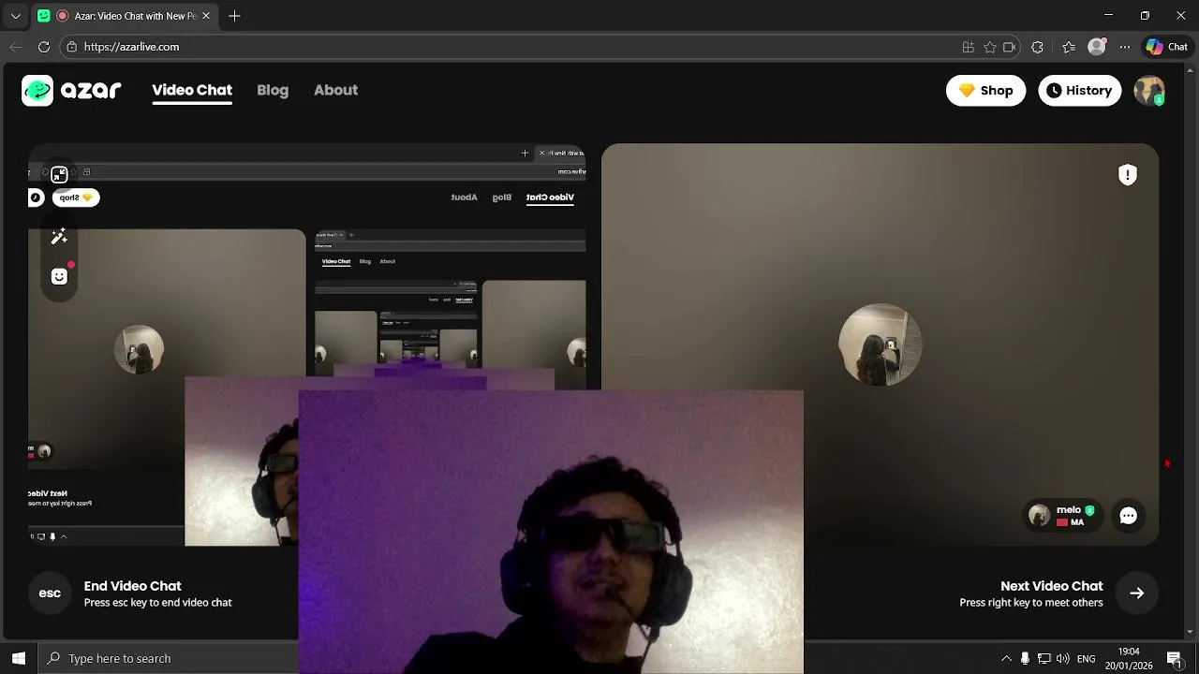Open a new browser tab

click(x=234, y=16)
